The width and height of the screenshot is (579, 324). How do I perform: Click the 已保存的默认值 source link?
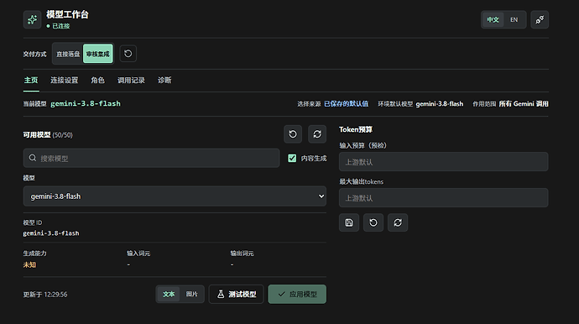pyautogui.click(x=346, y=104)
